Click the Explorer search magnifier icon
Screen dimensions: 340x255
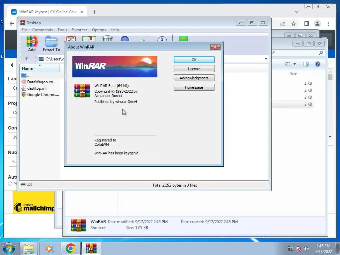(321, 53)
